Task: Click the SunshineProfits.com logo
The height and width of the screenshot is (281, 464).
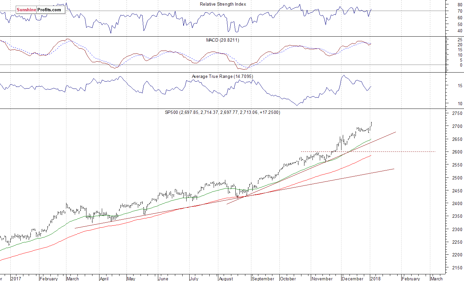Action: tap(40, 10)
